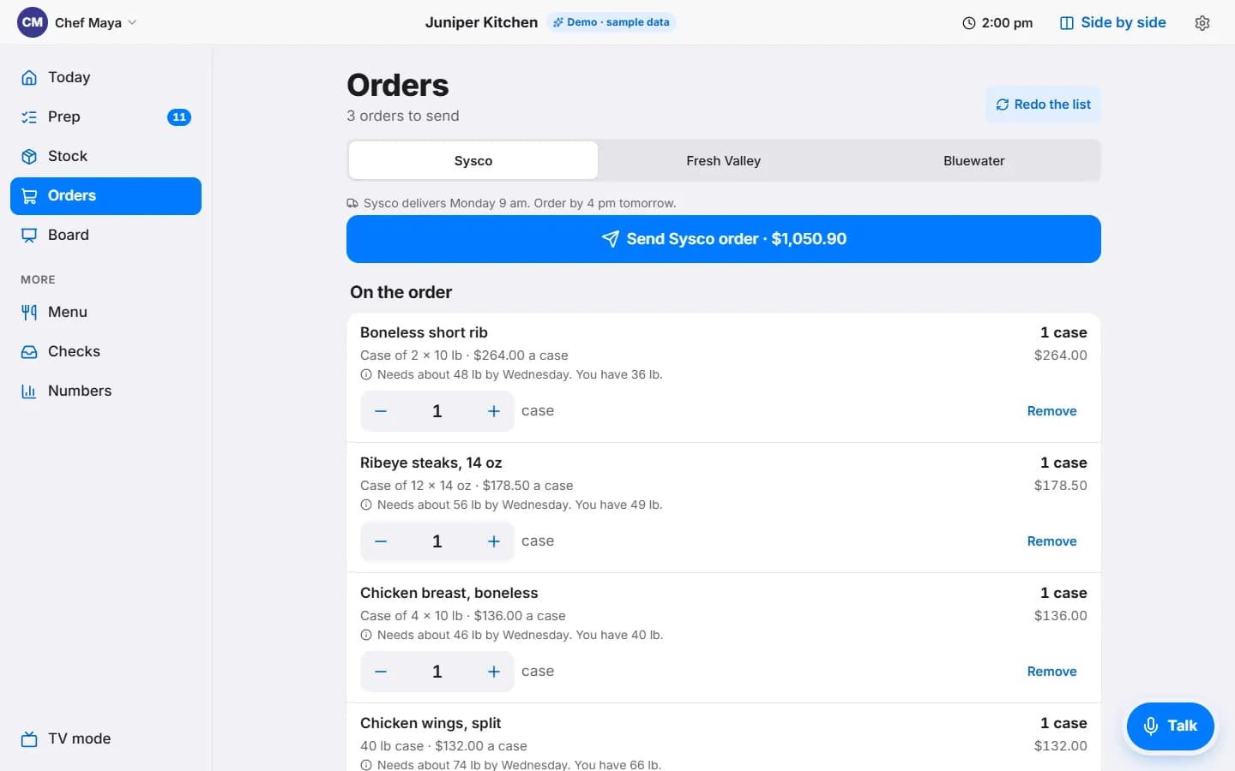Click the paper plane send icon
The width and height of the screenshot is (1235, 771).
click(610, 239)
